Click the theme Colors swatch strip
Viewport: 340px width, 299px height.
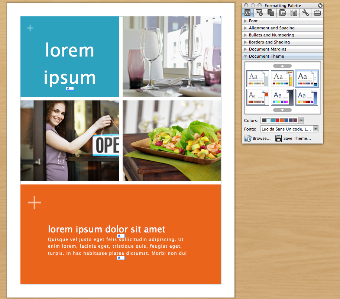(281, 120)
